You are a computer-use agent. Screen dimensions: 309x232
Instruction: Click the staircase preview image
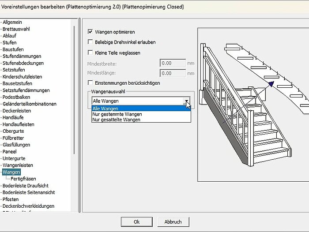click(x=253, y=105)
